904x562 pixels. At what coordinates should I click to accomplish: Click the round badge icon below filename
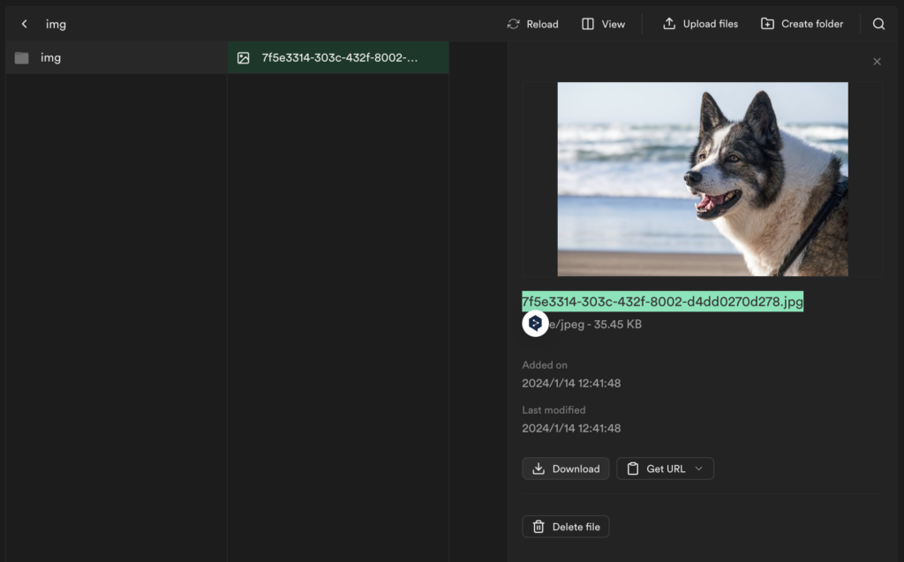pyautogui.click(x=535, y=324)
